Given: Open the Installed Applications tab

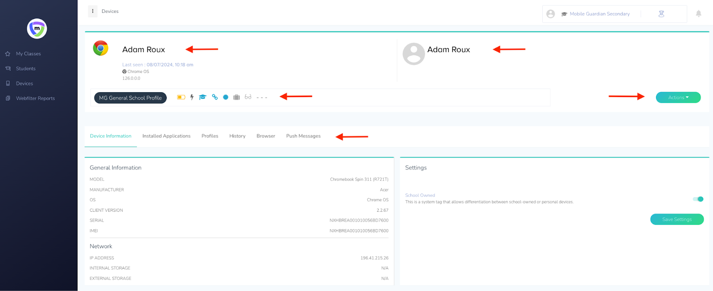Looking at the screenshot, I should [167, 136].
